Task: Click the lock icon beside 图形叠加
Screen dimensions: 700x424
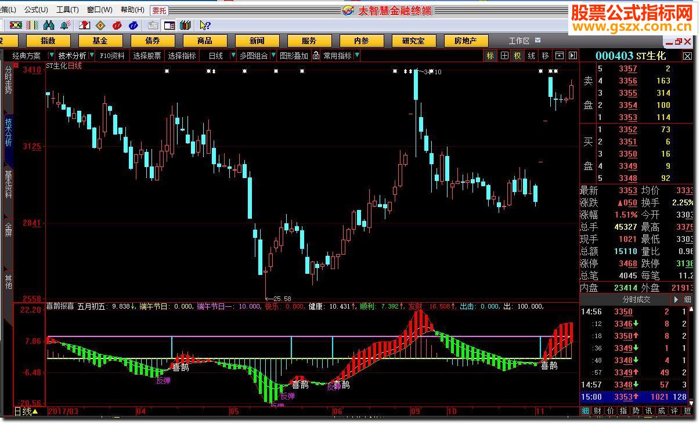Action: coord(316,56)
